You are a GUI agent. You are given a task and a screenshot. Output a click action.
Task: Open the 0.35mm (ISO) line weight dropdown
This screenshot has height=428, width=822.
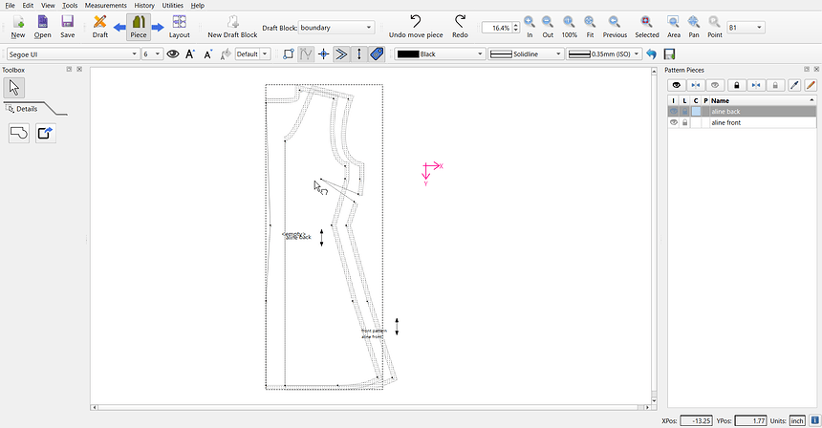pos(604,53)
